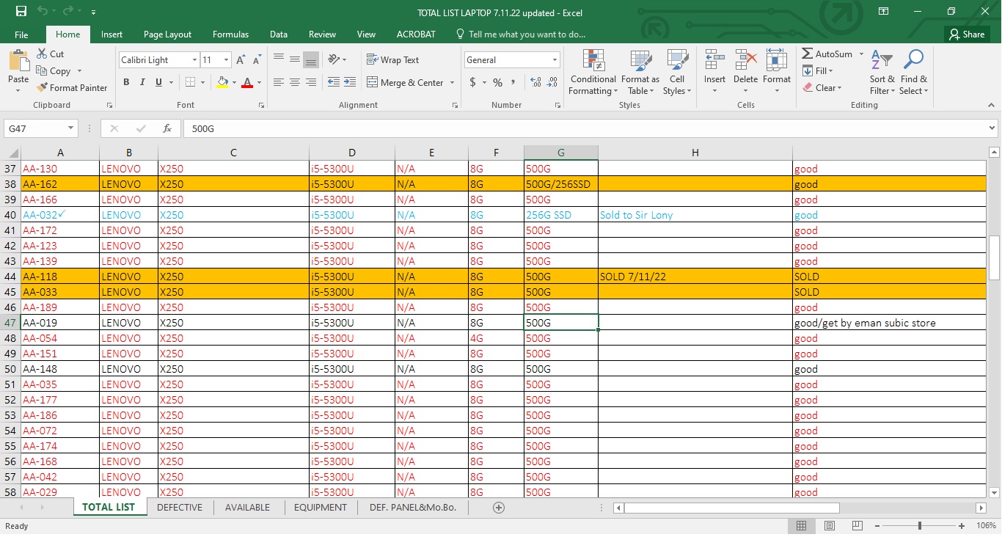Switch to the DEFECTIVE sheet tab
Screen dimensions: 1002x537
180,508
